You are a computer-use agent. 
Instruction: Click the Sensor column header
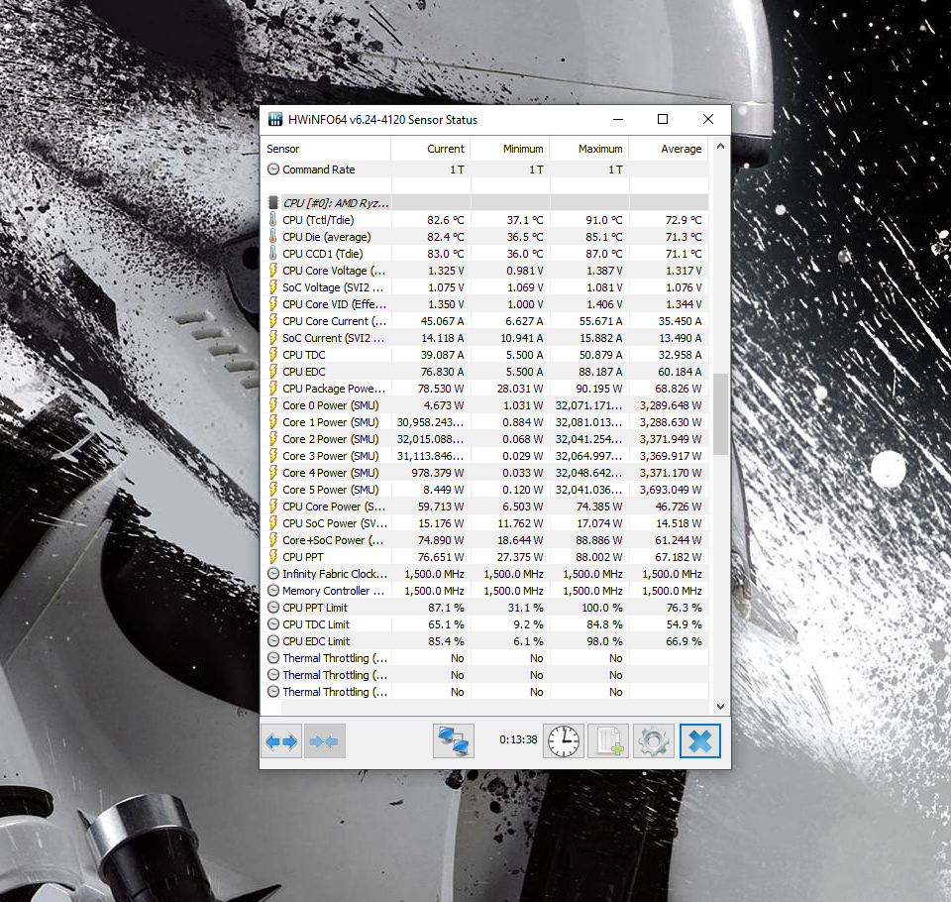326,149
